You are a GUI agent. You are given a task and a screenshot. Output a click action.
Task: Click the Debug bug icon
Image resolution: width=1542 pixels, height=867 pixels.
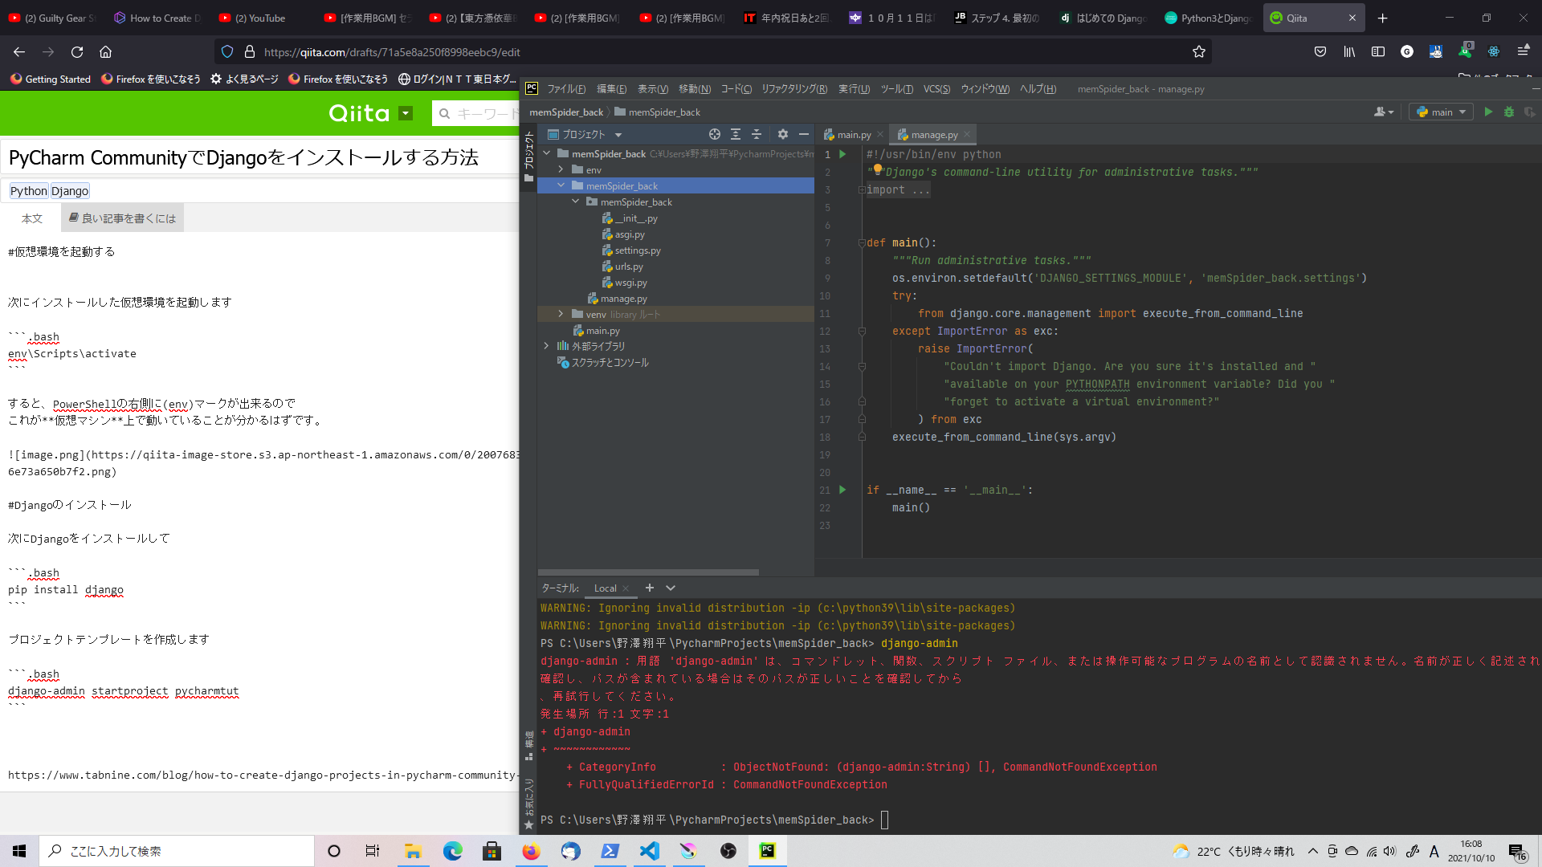point(1509,112)
